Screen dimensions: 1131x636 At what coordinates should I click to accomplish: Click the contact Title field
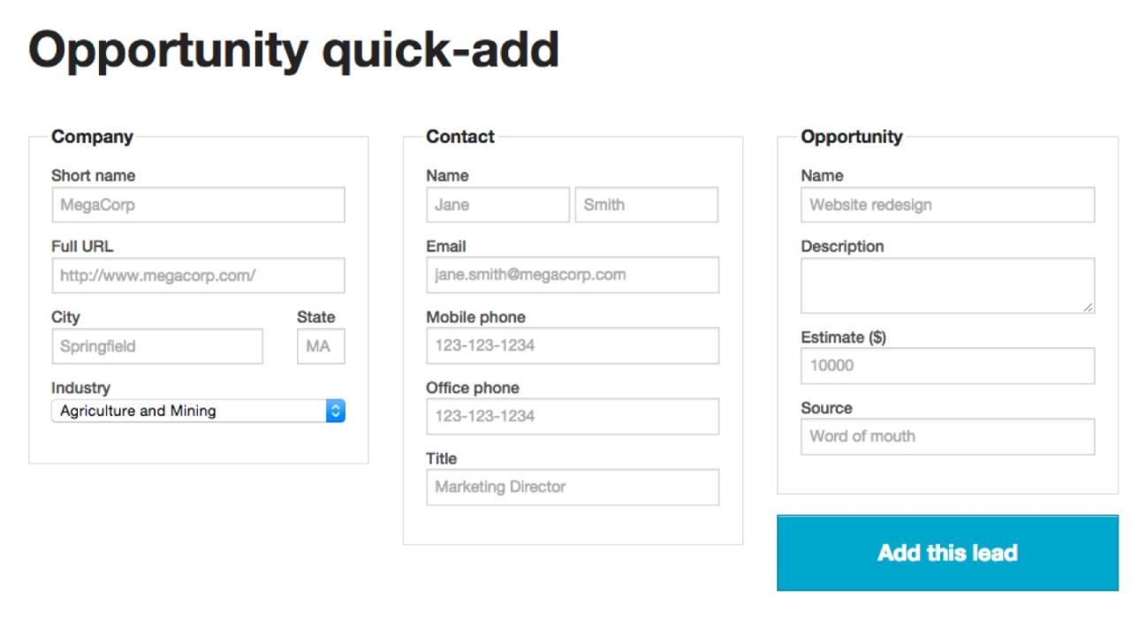click(x=573, y=487)
